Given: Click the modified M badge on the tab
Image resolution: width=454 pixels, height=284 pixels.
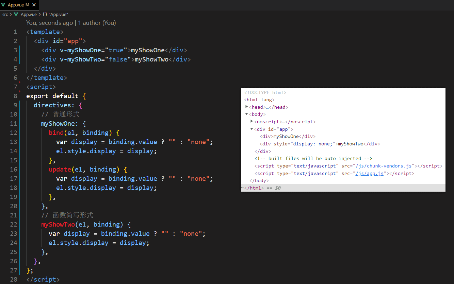Looking at the screenshot, I should click(27, 5).
